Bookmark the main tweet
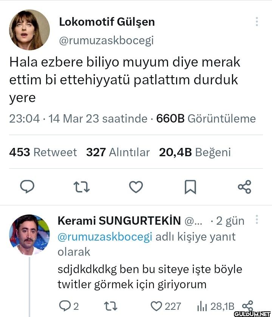This screenshot has width=272, height=317. coord(190,186)
